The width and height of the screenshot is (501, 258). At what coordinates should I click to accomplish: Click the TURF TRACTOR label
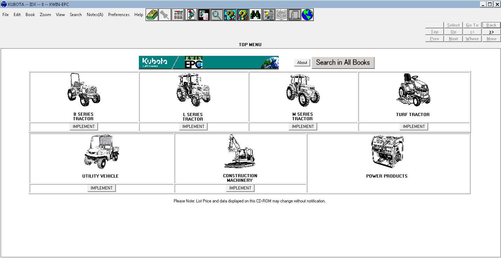(413, 115)
